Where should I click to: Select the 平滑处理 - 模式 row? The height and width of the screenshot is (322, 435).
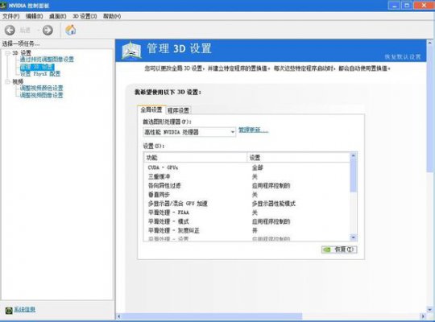tap(246, 221)
